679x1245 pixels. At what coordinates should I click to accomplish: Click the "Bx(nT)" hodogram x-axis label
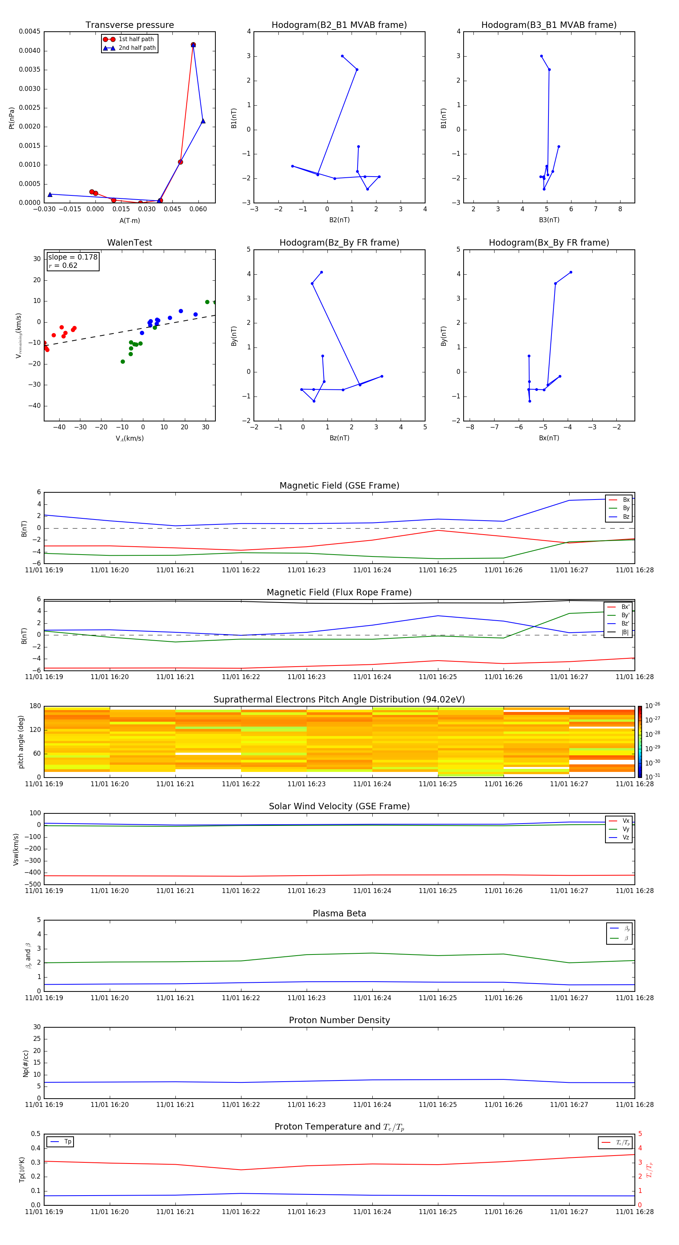point(549,438)
